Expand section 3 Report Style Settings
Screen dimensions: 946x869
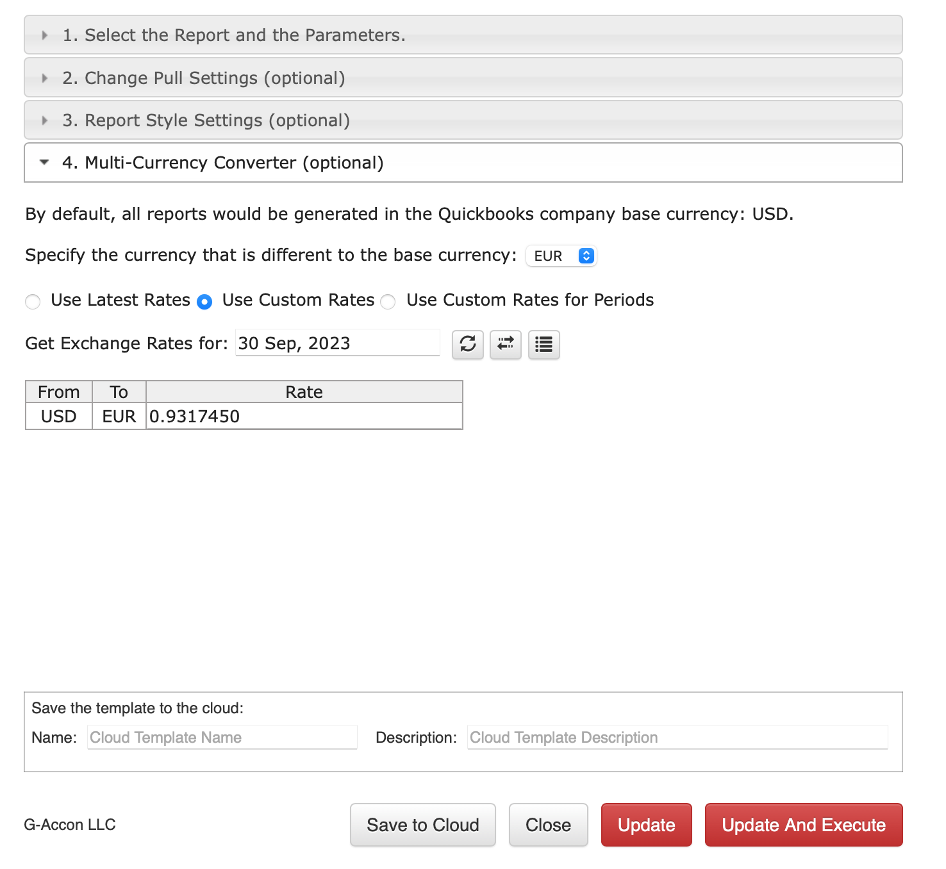pos(463,120)
